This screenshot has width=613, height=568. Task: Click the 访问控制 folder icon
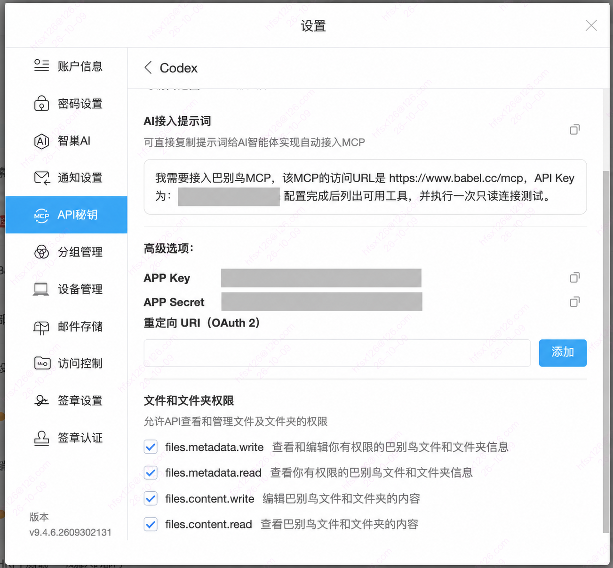point(42,363)
